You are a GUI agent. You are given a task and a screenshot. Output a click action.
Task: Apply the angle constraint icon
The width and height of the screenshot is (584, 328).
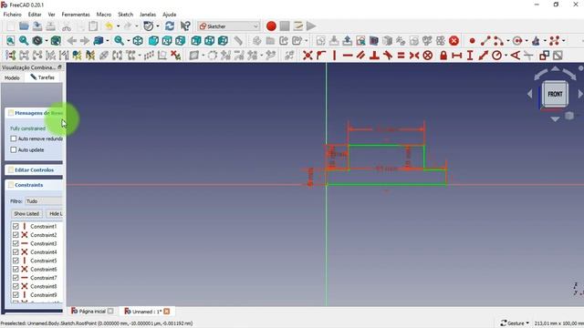click(x=515, y=56)
